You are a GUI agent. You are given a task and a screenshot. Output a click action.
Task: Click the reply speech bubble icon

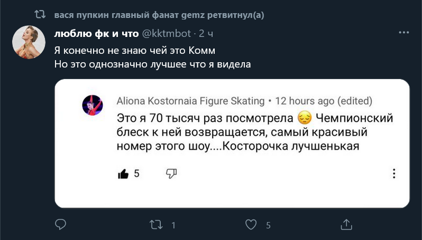coord(61,225)
